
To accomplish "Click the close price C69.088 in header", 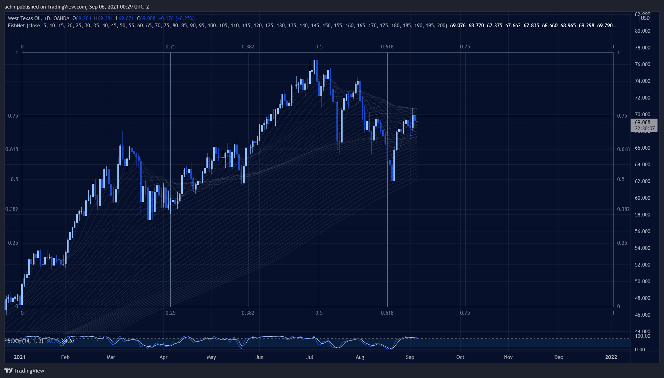I will click(x=146, y=18).
